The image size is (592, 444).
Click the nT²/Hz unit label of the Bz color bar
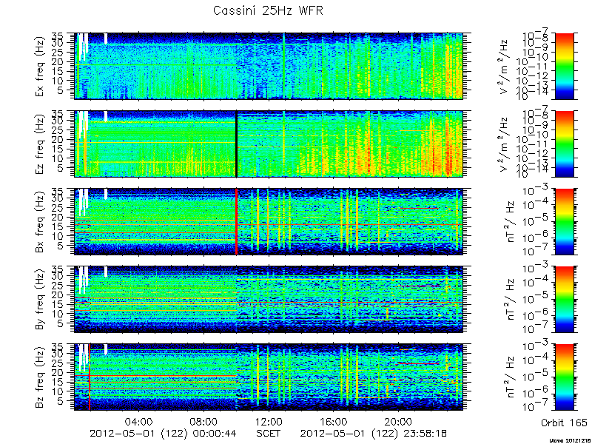point(509,377)
